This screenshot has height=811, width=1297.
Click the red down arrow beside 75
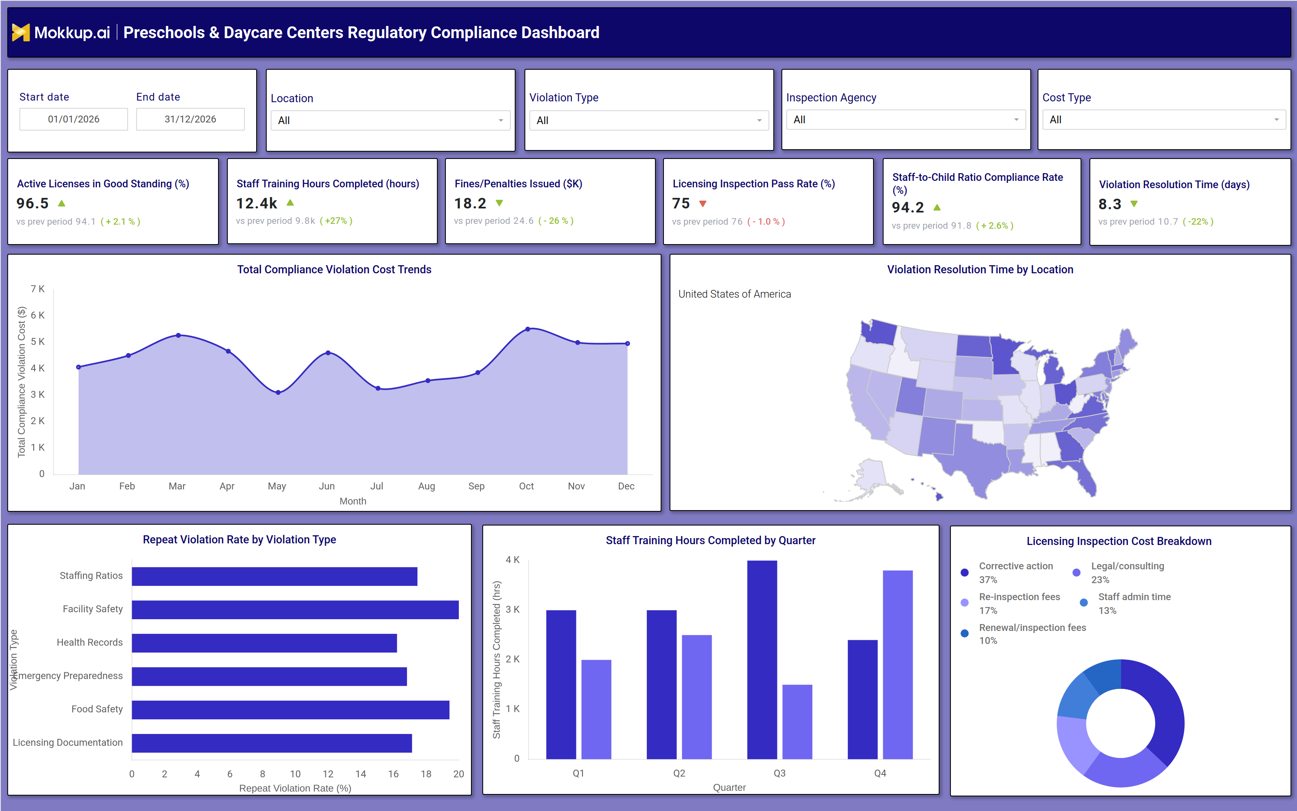(x=703, y=204)
